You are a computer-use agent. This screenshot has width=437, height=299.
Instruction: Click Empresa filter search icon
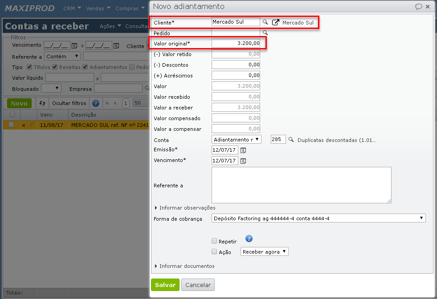point(147,89)
